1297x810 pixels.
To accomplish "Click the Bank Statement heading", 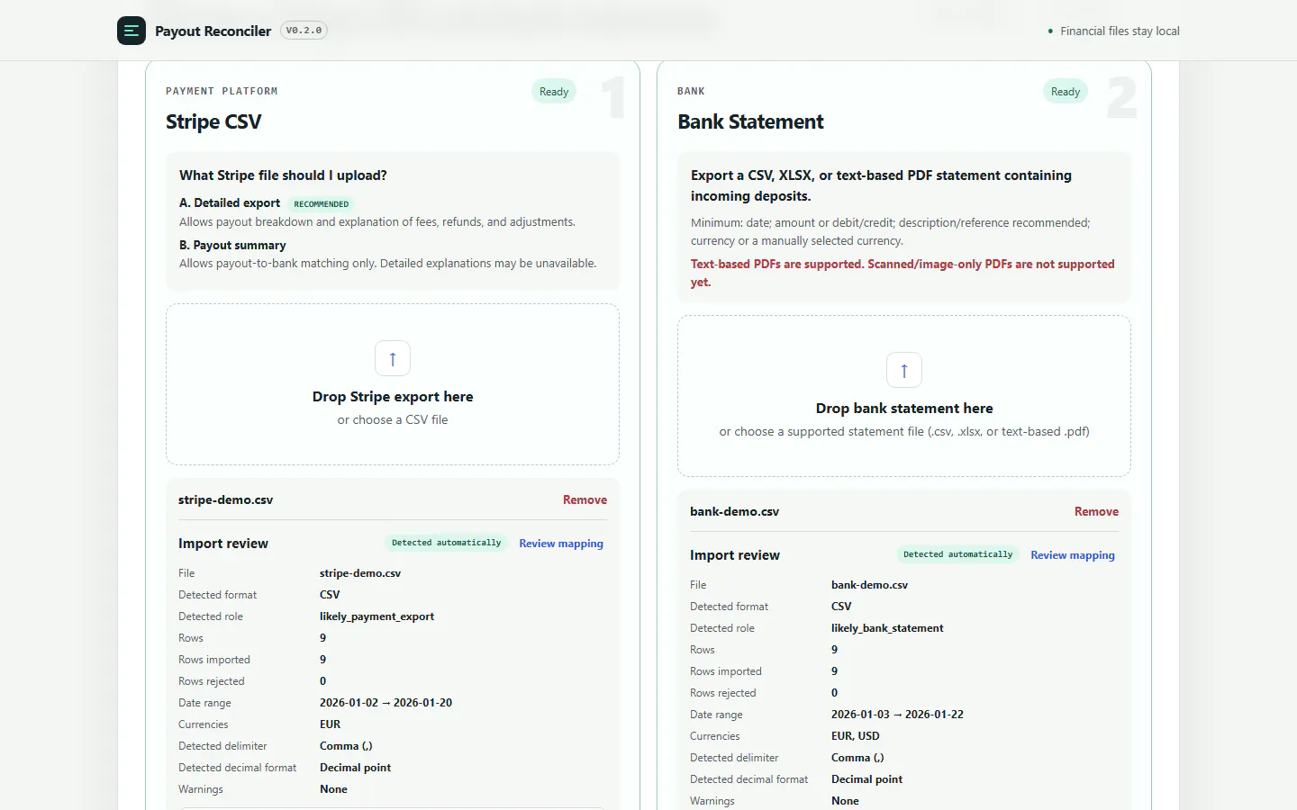I will tap(750, 121).
